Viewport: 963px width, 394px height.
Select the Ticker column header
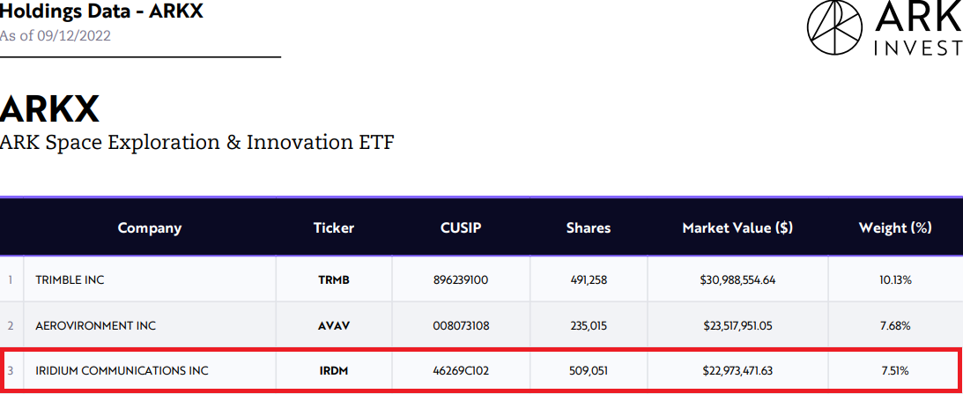[334, 228]
